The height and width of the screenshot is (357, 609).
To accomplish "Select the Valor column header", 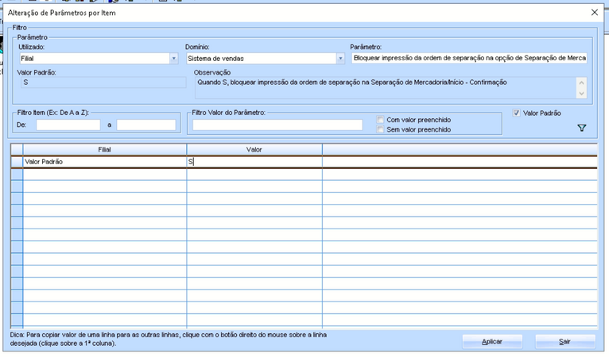I will pos(254,149).
